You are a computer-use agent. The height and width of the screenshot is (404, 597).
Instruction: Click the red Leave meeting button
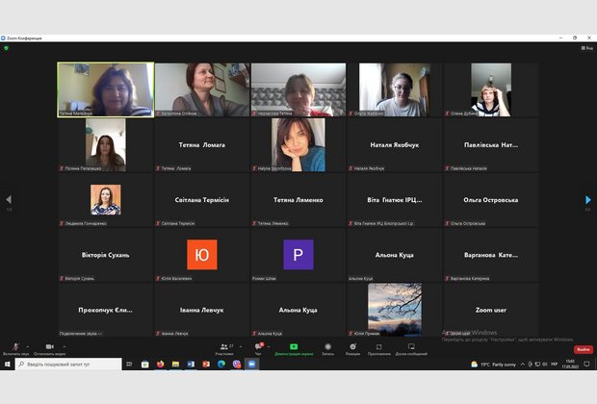click(584, 349)
